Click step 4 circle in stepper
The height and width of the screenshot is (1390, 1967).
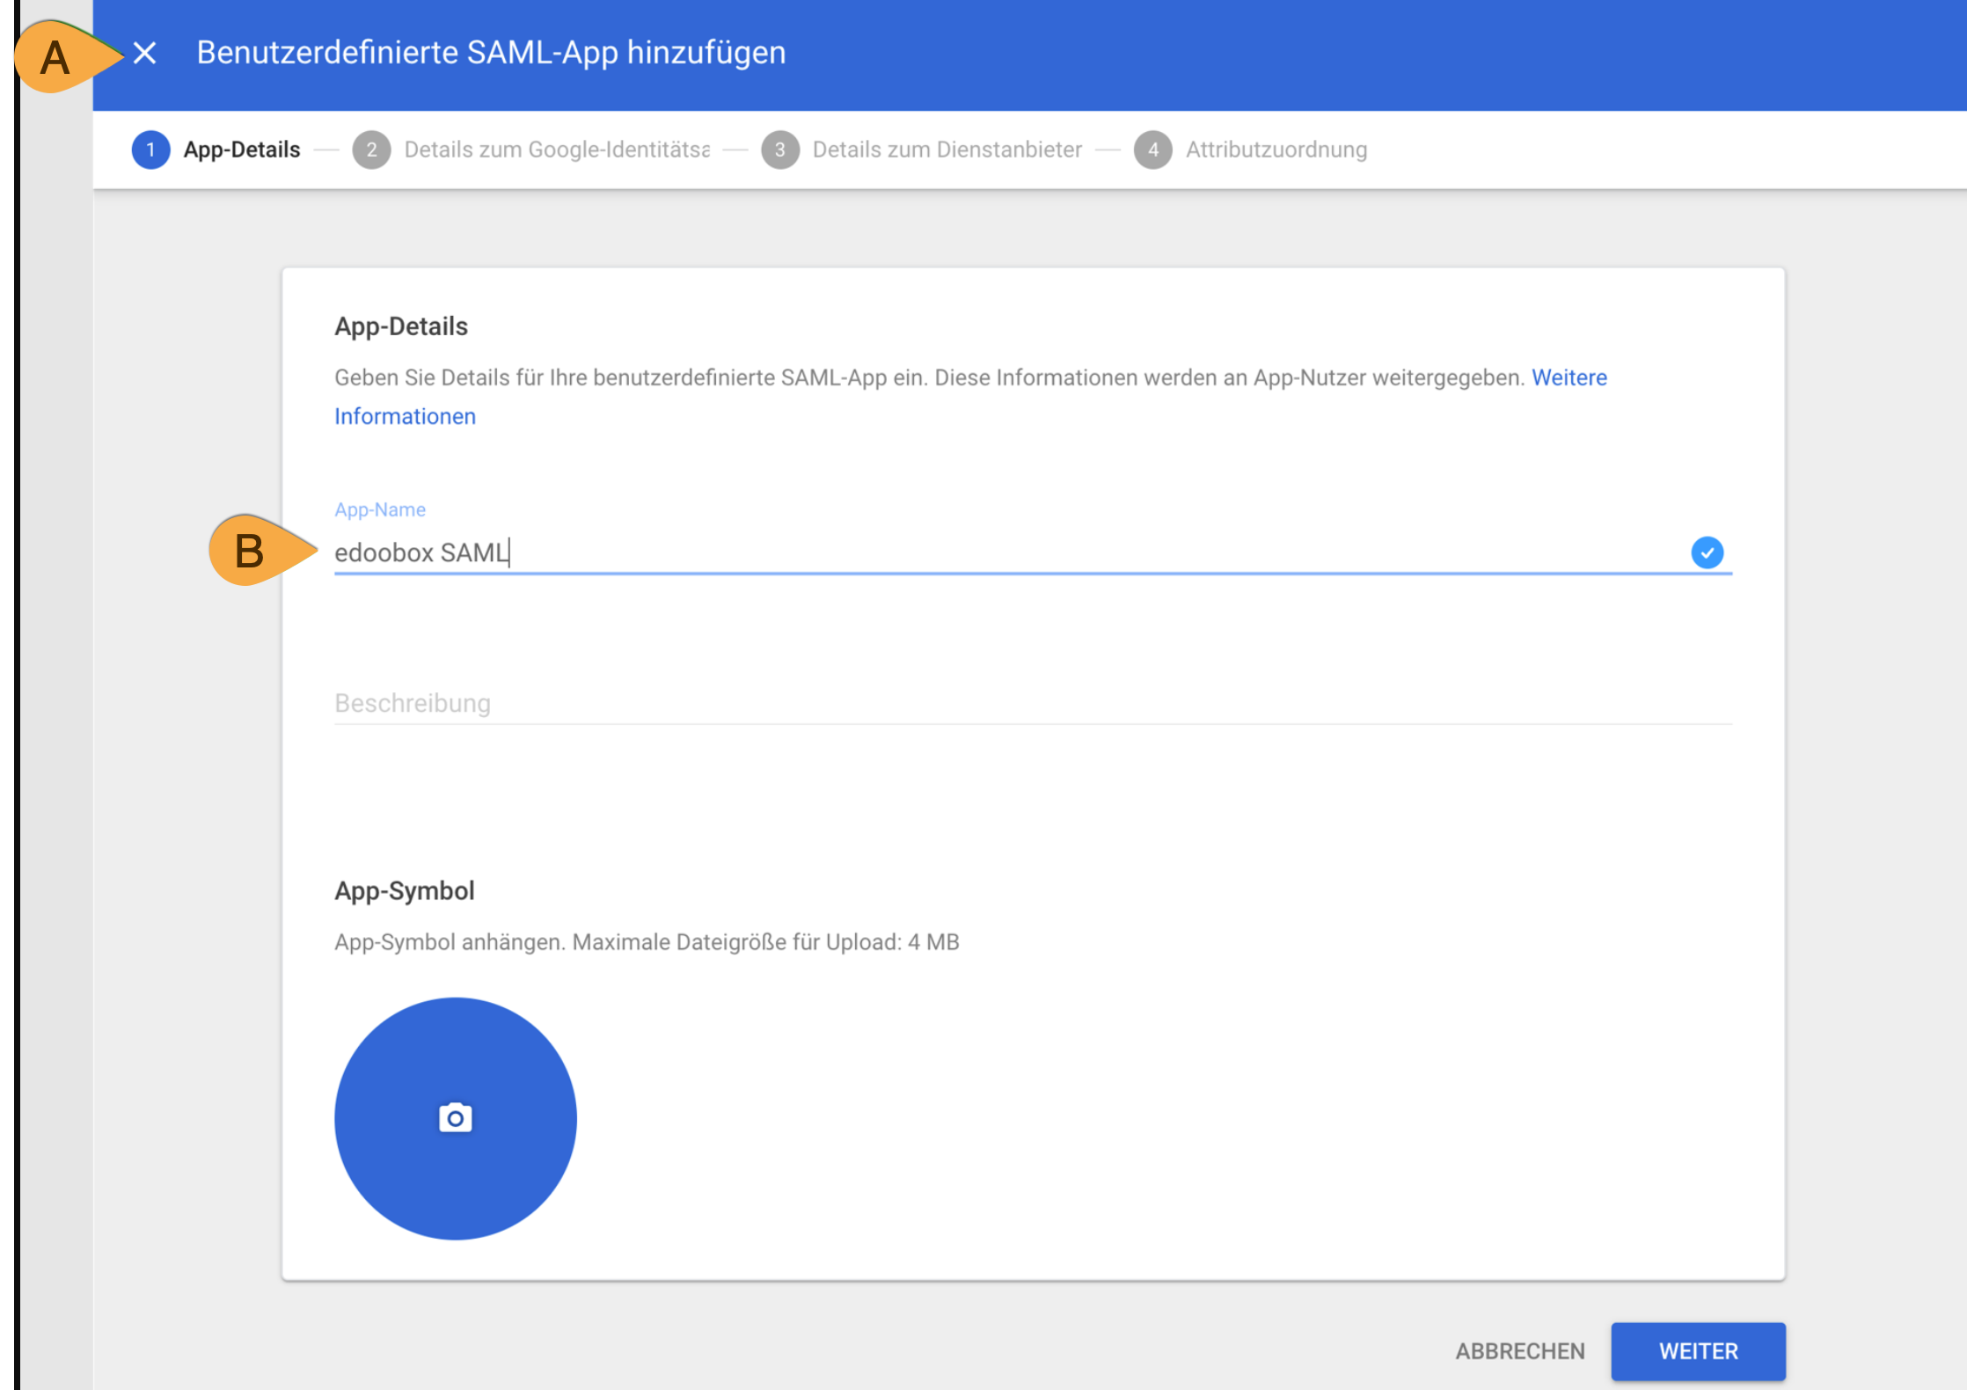pyautogui.click(x=1152, y=150)
